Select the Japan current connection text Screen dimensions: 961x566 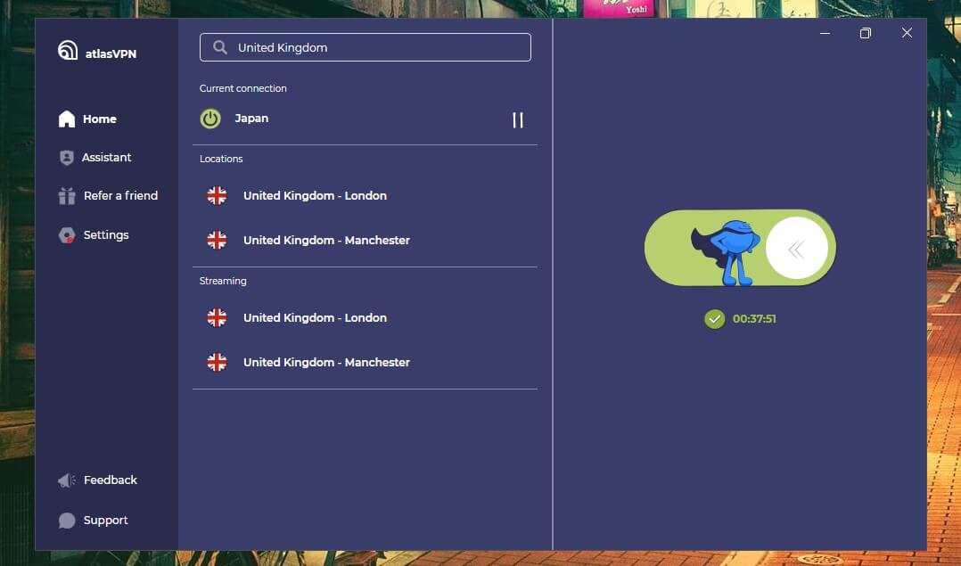point(252,119)
